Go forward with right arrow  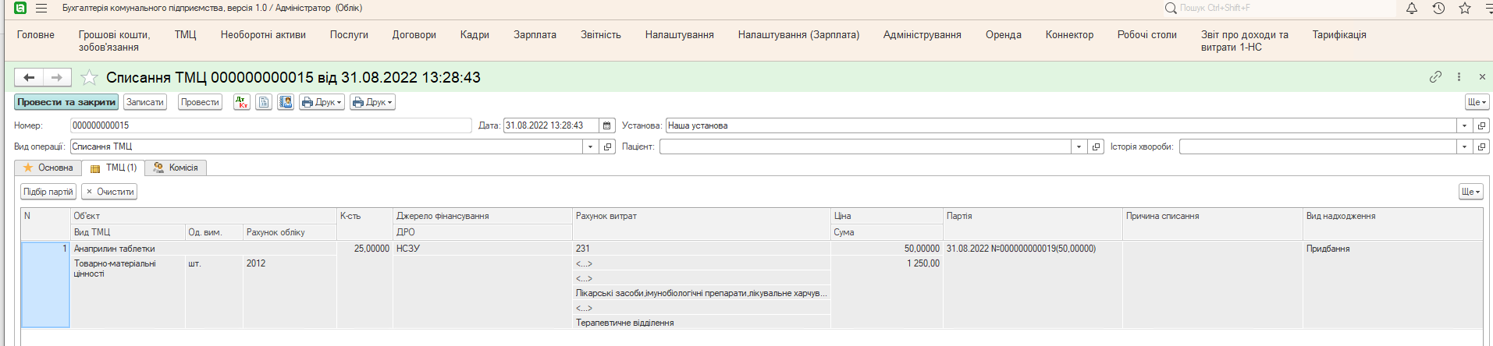tap(57, 77)
